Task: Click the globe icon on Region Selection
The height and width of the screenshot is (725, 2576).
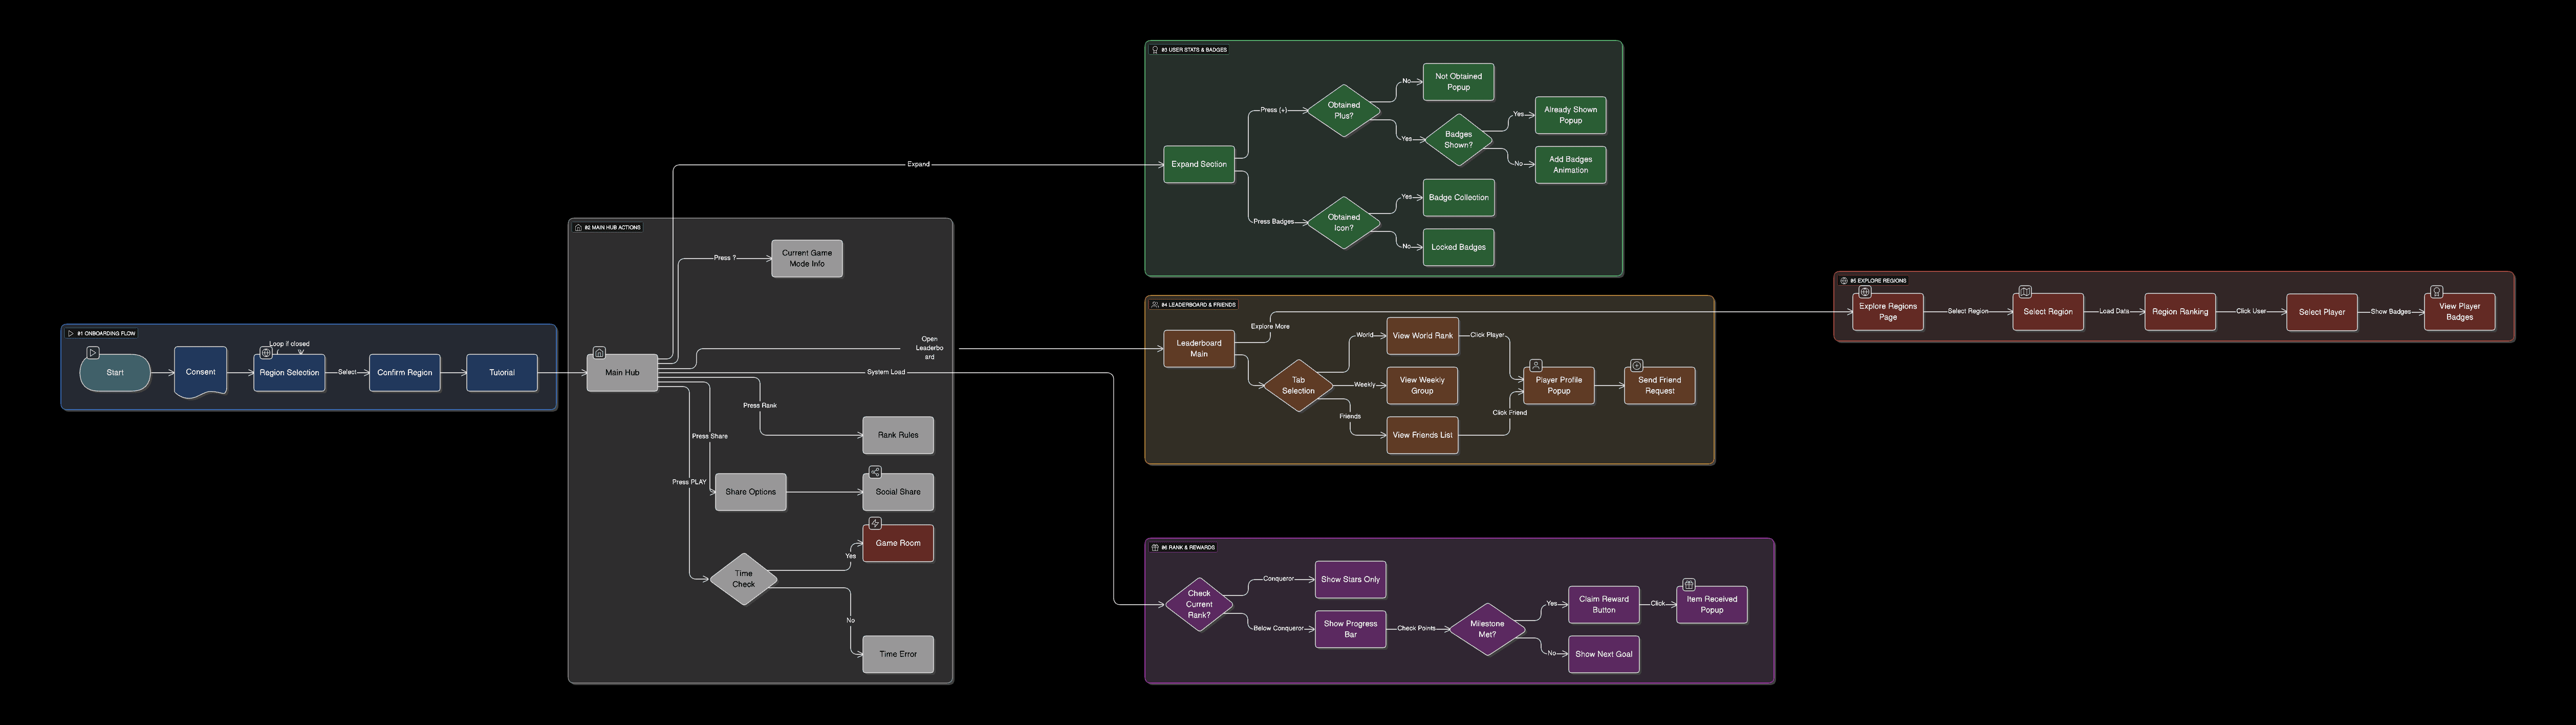Action: click(x=266, y=353)
